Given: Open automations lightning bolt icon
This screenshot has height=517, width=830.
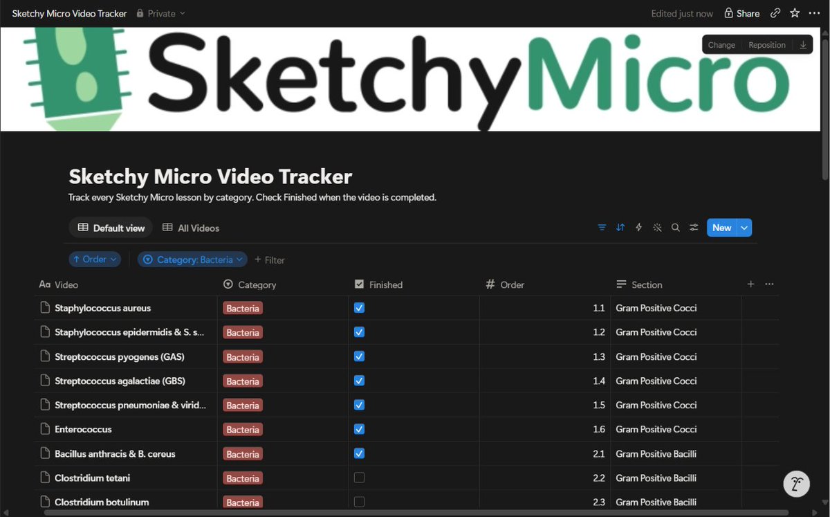Looking at the screenshot, I should click(x=638, y=228).
